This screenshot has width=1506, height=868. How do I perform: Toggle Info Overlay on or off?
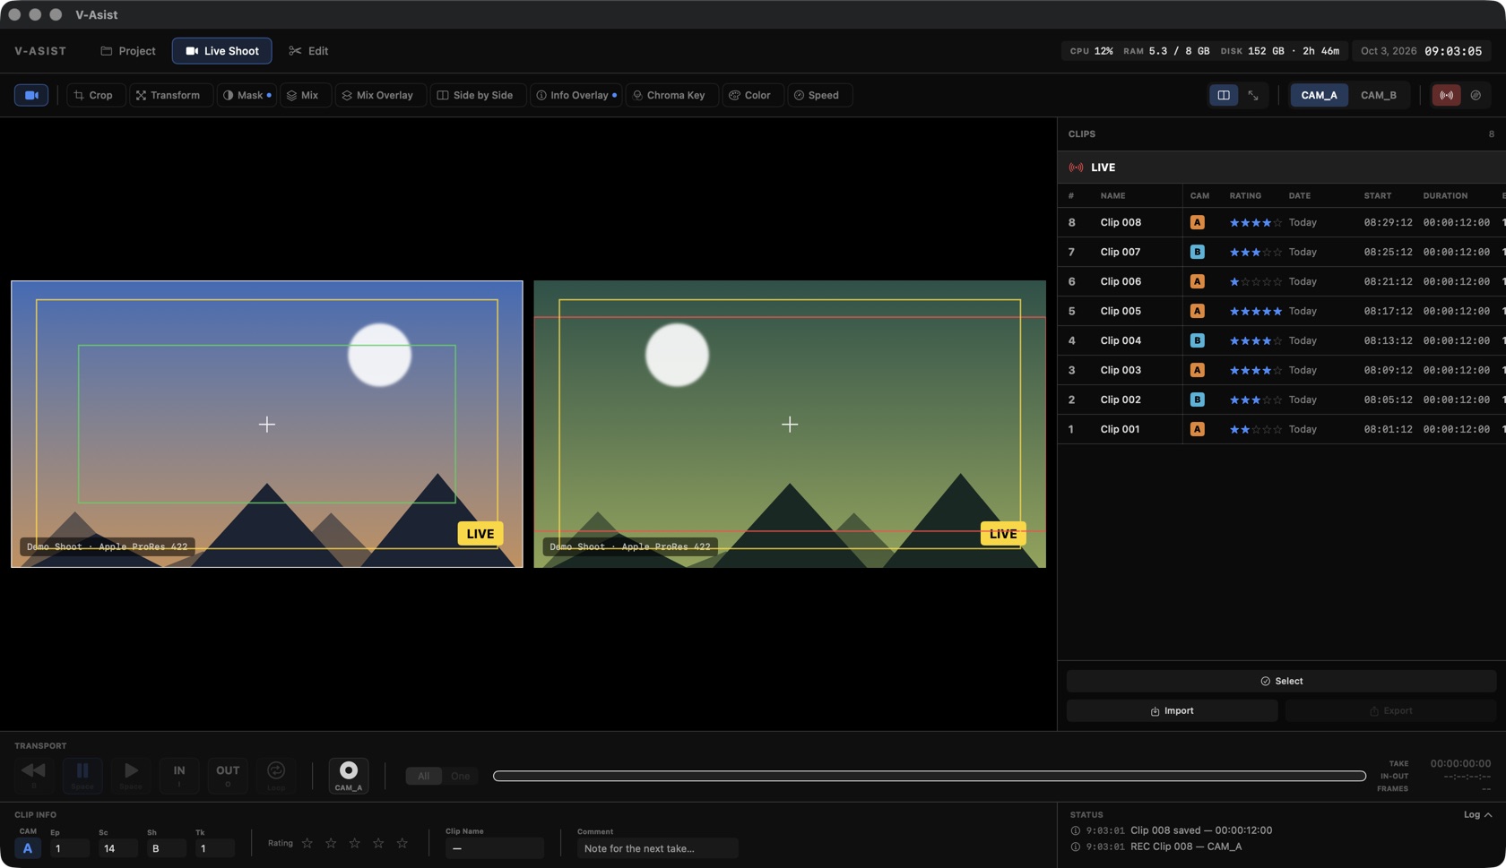[x=576, y=95]
